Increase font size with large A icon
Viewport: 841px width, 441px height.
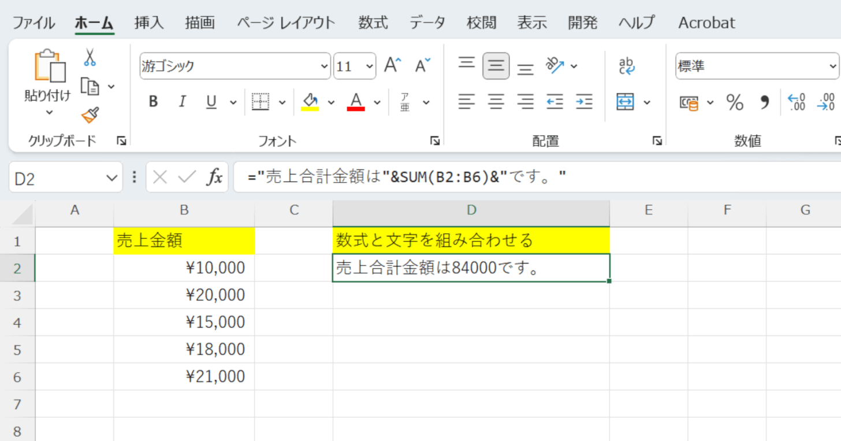393,66
